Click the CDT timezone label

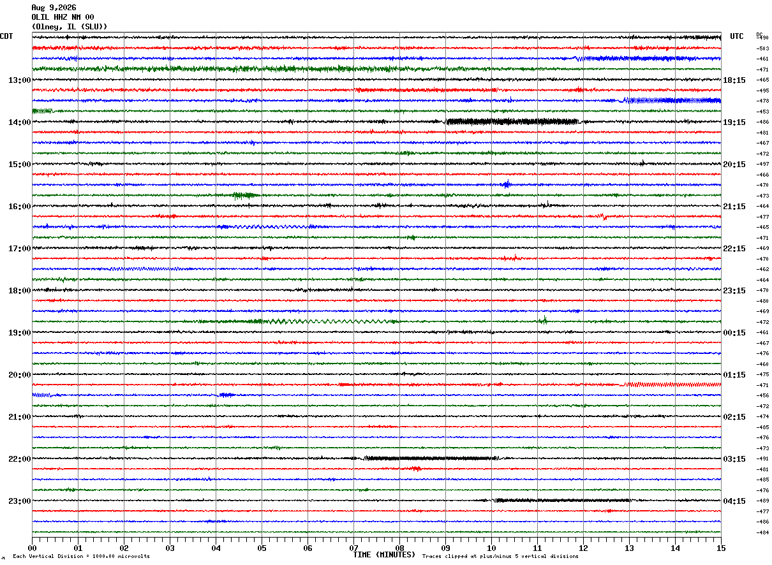click(x=7, y=36)
